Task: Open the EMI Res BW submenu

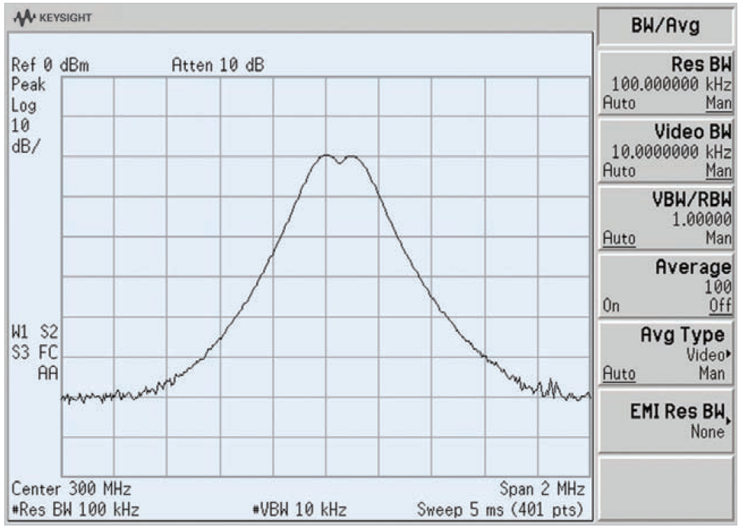Action: [x=666, y=421]
